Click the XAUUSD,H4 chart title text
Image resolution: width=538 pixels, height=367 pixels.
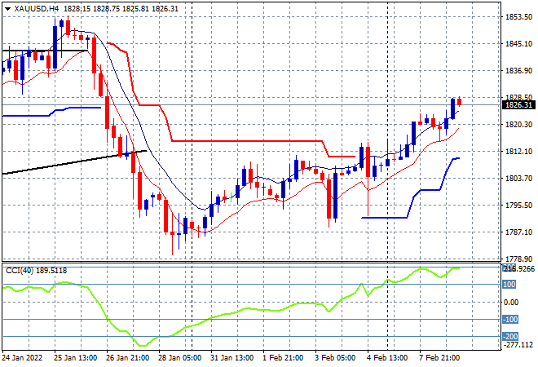coord(37,9)
